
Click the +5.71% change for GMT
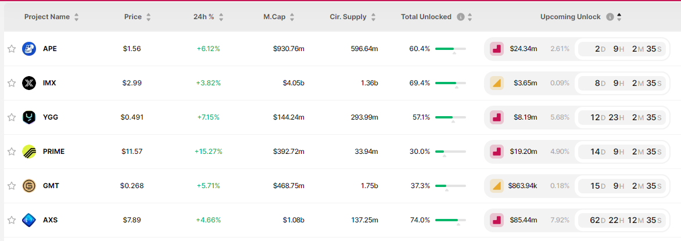pyautogui.click(x=209, y=186)
